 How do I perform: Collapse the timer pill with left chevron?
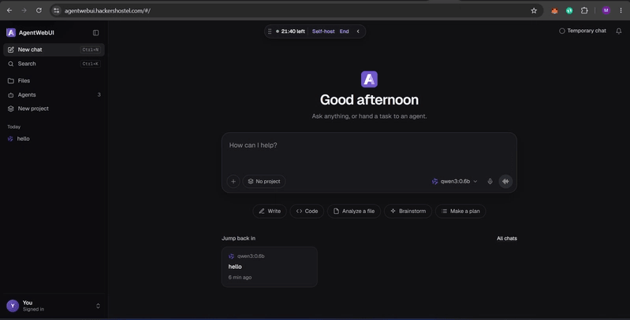358,31
